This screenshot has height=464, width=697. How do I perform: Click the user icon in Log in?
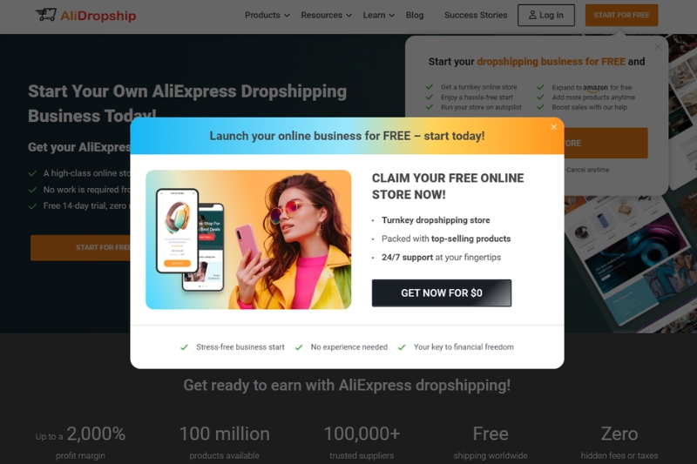click(x=532, y=15)
